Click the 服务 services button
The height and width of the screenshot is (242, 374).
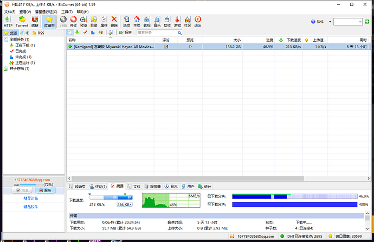46,190
